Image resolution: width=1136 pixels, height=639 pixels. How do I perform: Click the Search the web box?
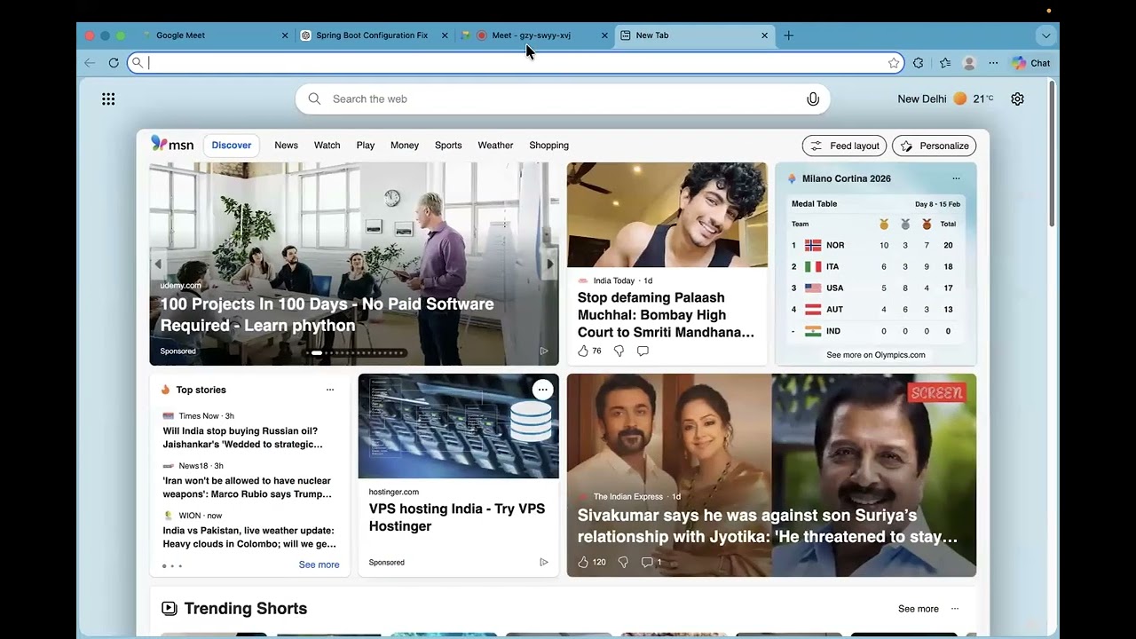click(x=563, y=99)
